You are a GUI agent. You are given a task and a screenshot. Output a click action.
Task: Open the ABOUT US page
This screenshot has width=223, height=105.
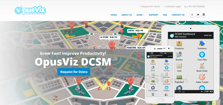(x=127, y=15)
